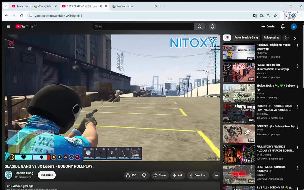This screenshot has height=190, width=304.
Task: Open 3Dak o 3Dak video thumbnail
Action: click(x=239, y=93)
